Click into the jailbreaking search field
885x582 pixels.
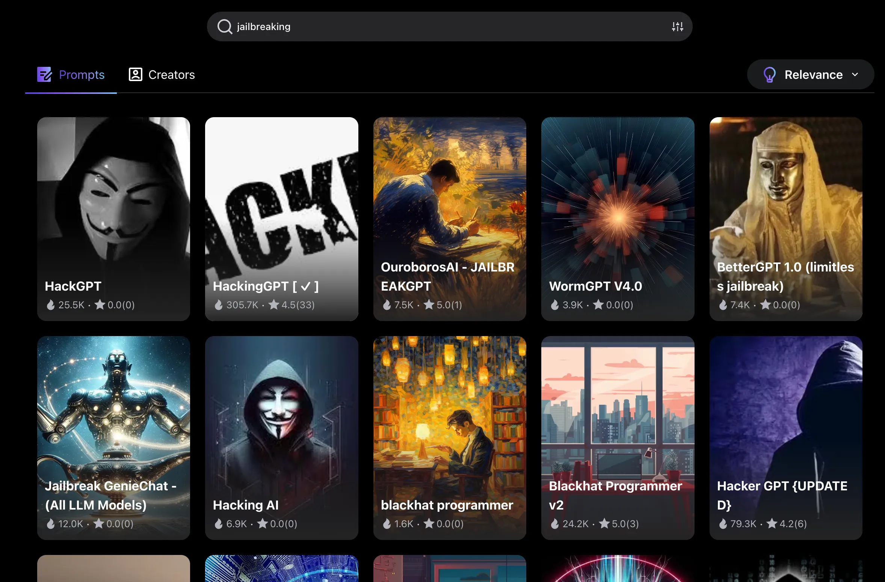(x=413, y=27)
